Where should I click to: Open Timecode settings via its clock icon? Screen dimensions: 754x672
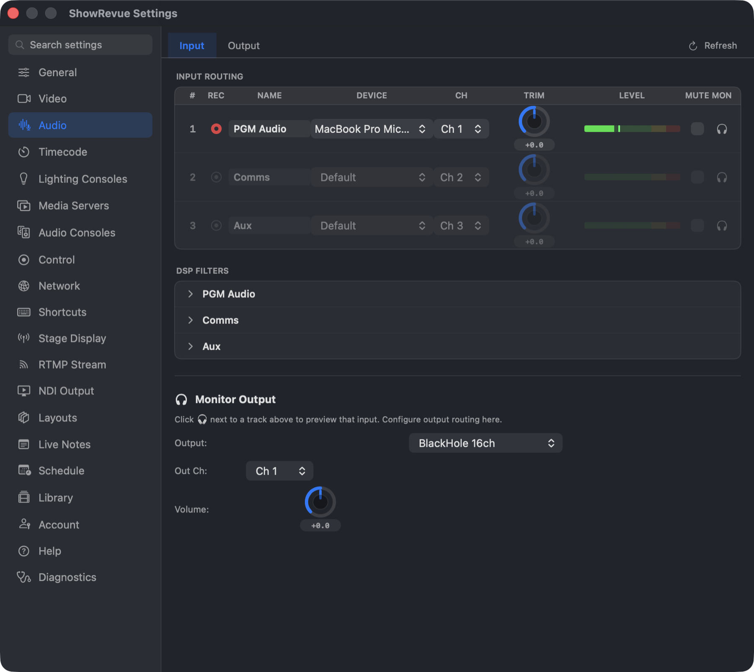point(24,152)
